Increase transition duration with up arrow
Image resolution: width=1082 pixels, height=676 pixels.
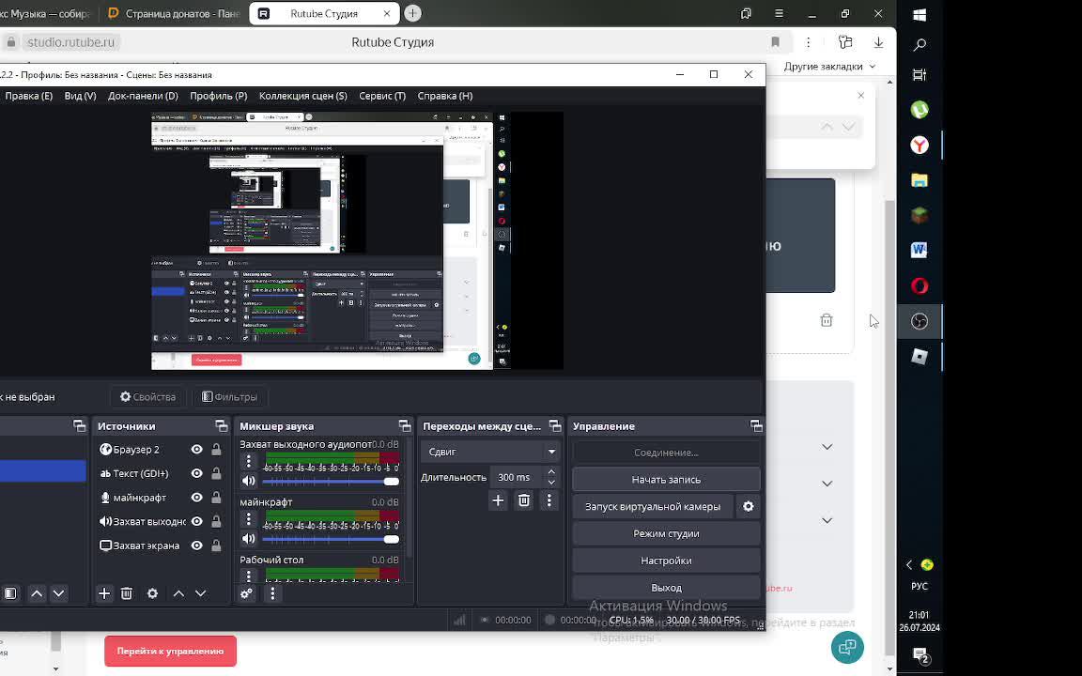click(x=551, y=472)
